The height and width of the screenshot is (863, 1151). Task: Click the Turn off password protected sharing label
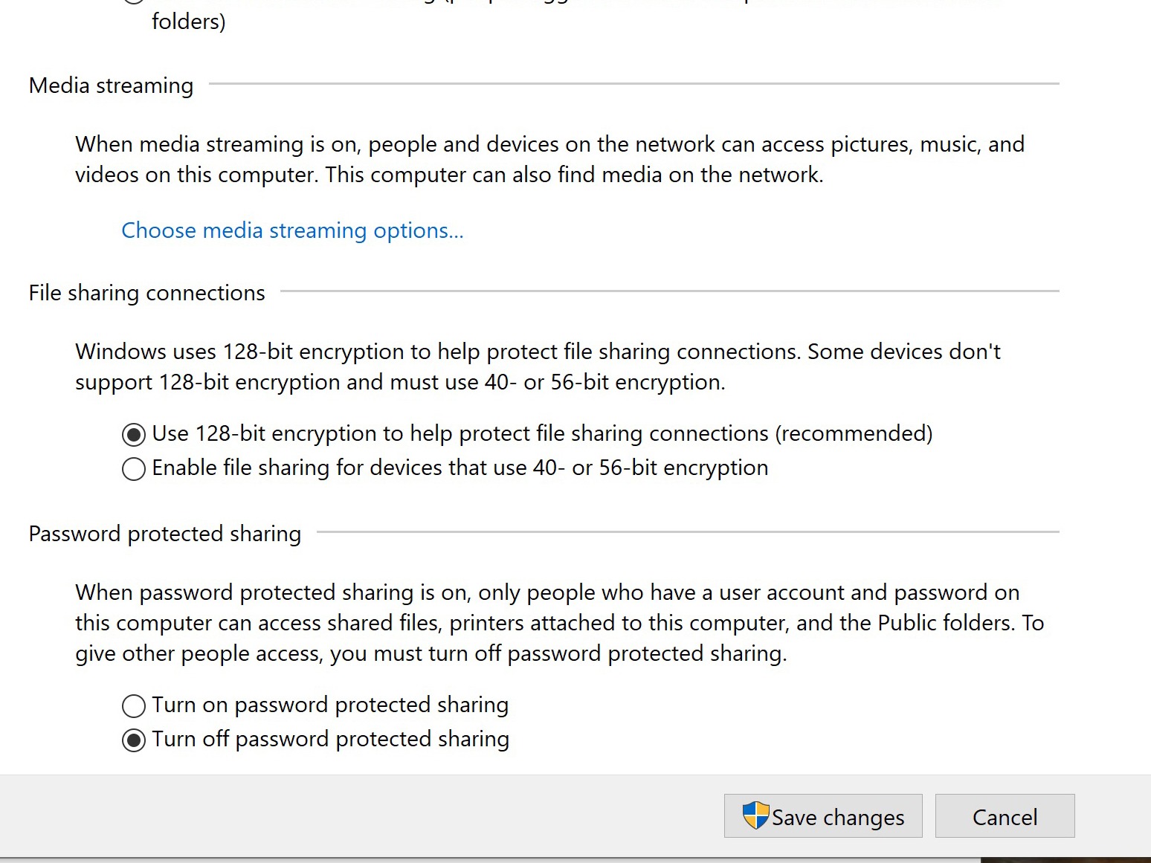click(331, 739)
